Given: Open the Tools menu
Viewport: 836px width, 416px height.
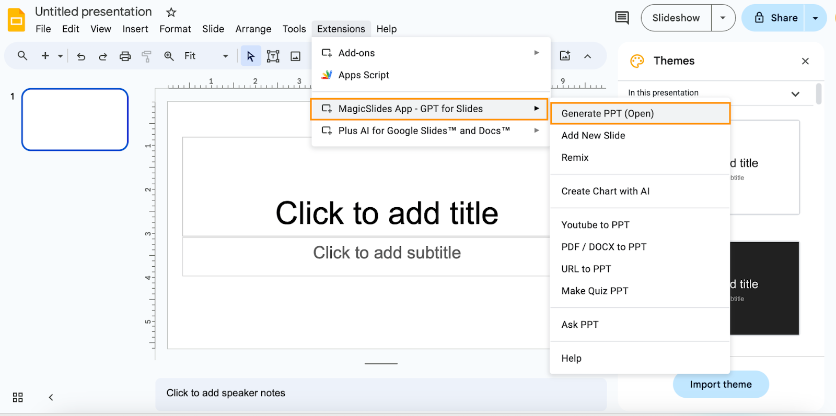Looking at the screenshot, I should point(294,29).
